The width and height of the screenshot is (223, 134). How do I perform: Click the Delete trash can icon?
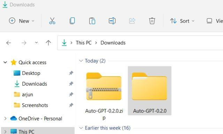pyautogui.click(x=152, y=21)
